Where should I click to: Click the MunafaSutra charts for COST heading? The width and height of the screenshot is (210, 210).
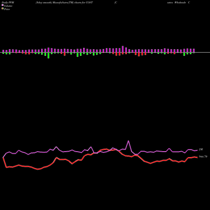point(64,3)
